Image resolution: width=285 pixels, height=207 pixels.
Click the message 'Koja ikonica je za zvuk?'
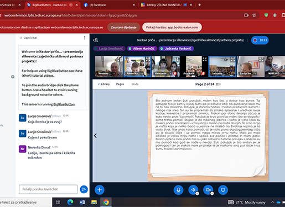45,122
